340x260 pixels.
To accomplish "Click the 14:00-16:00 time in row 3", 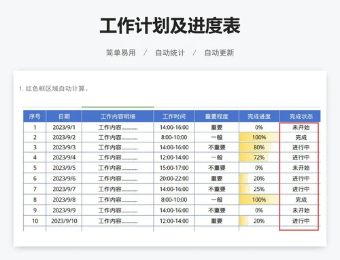I will tap(174, 147).
